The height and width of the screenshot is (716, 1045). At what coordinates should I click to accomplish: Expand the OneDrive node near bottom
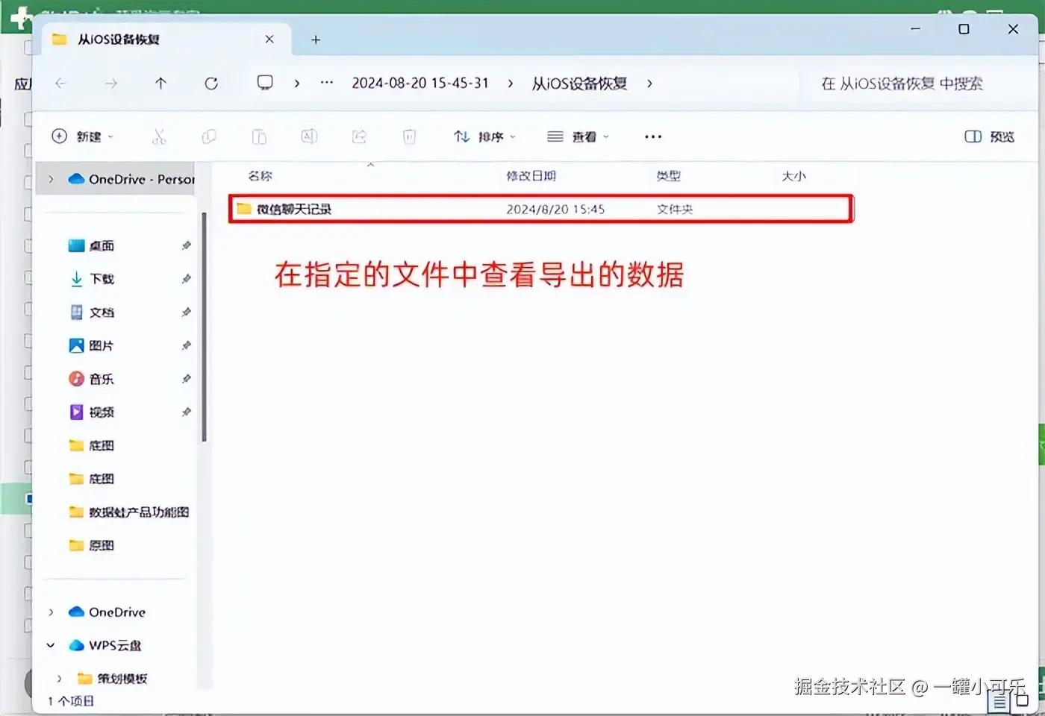point(51,612)
